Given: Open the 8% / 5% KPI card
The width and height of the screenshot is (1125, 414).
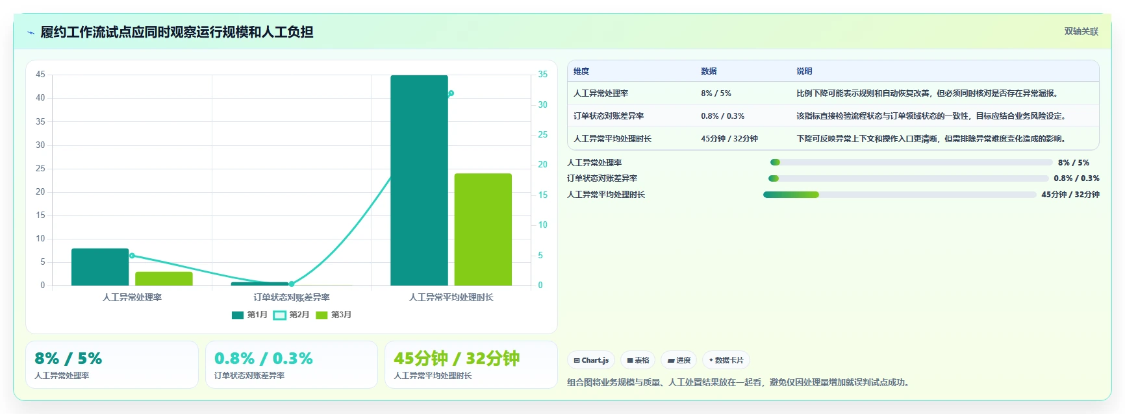Looking at the screenshot, I should (x=112, y=365).
